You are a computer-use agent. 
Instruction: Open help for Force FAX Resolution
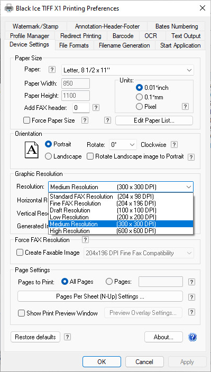pos(85,240)
